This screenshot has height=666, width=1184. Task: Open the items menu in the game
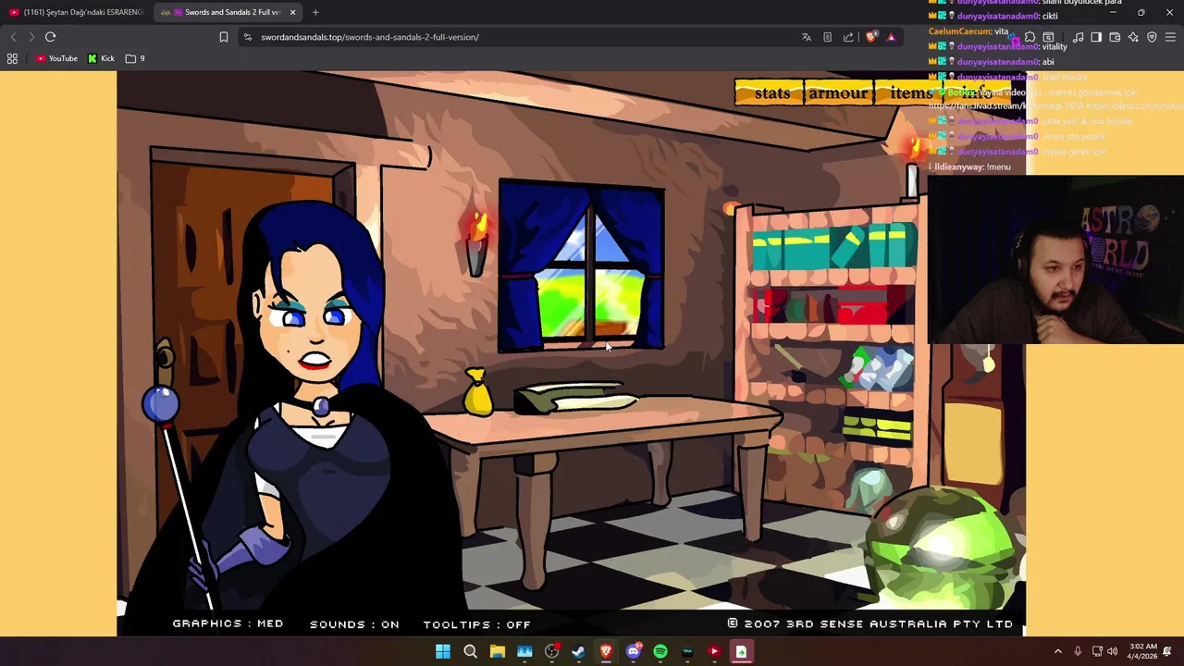coord(910,92)
